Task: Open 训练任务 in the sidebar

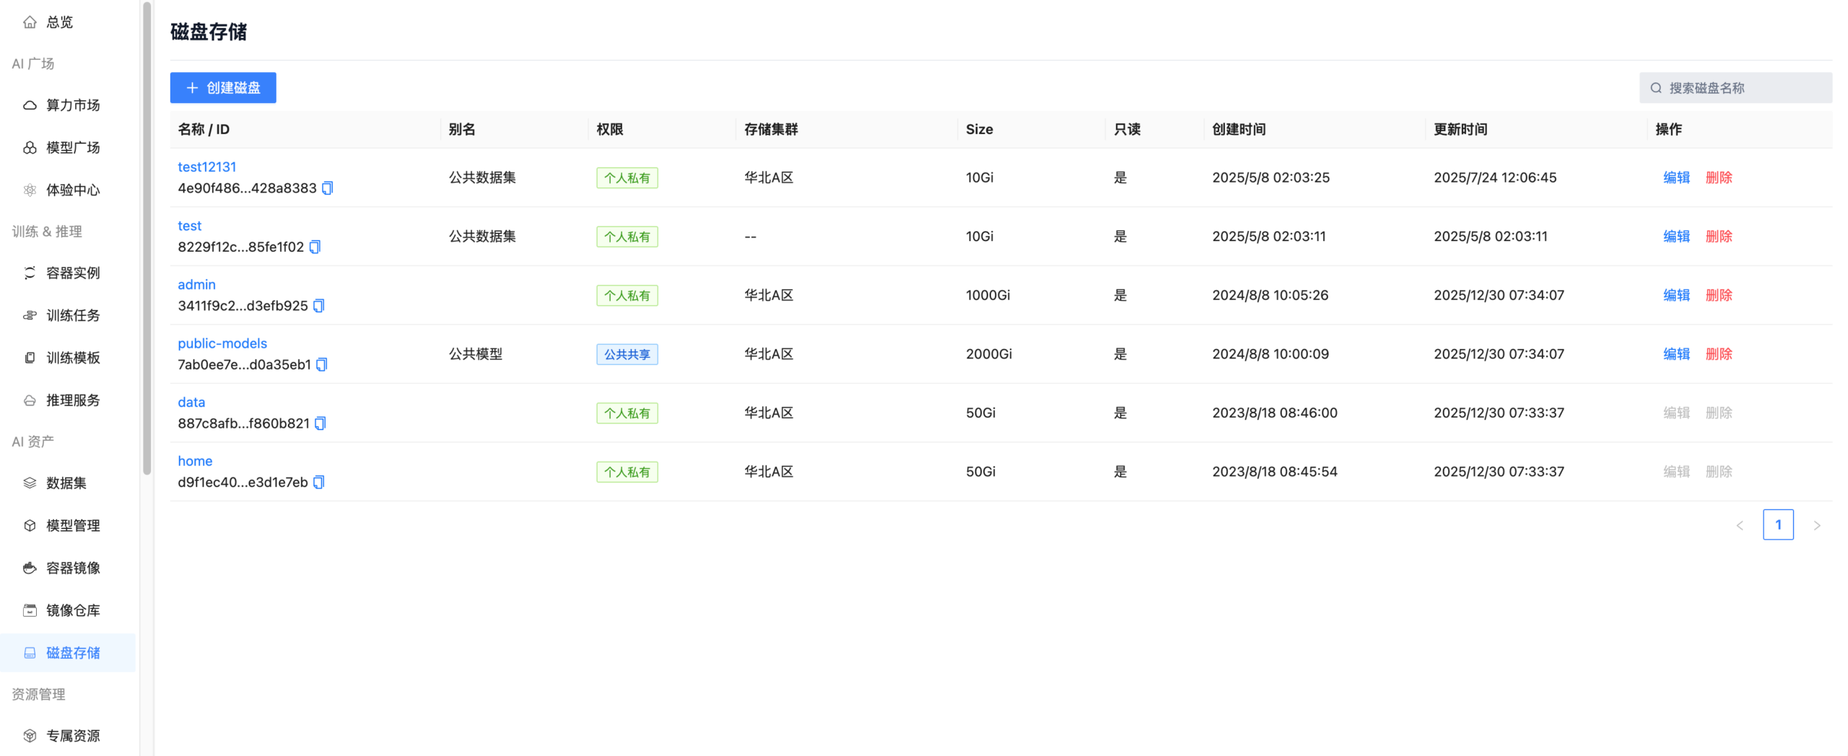Action: tap(73, 315)
